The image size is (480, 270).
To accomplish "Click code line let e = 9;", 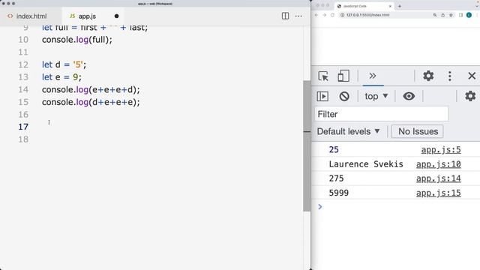I will tap(61, 77).
